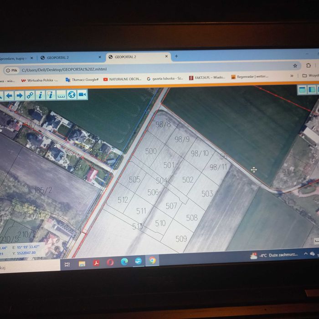
Task: Open the gazeta lubuska bookmark
Action: [x=165, y=78]
